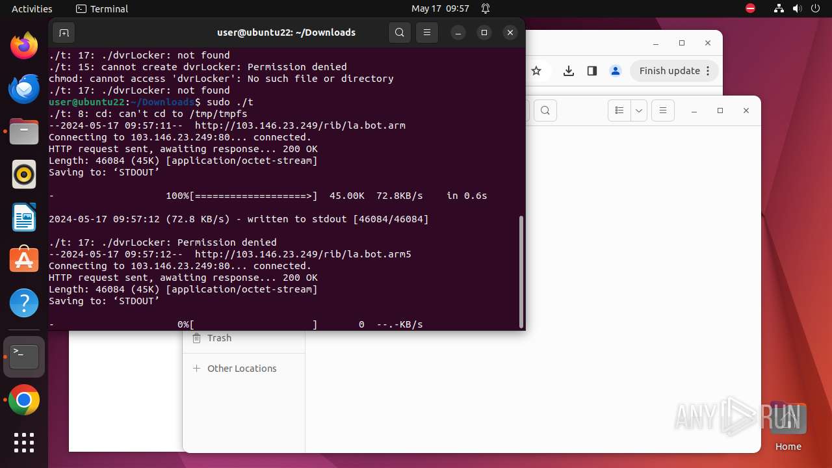Open Files window hamburger menu

coord(663,110)
